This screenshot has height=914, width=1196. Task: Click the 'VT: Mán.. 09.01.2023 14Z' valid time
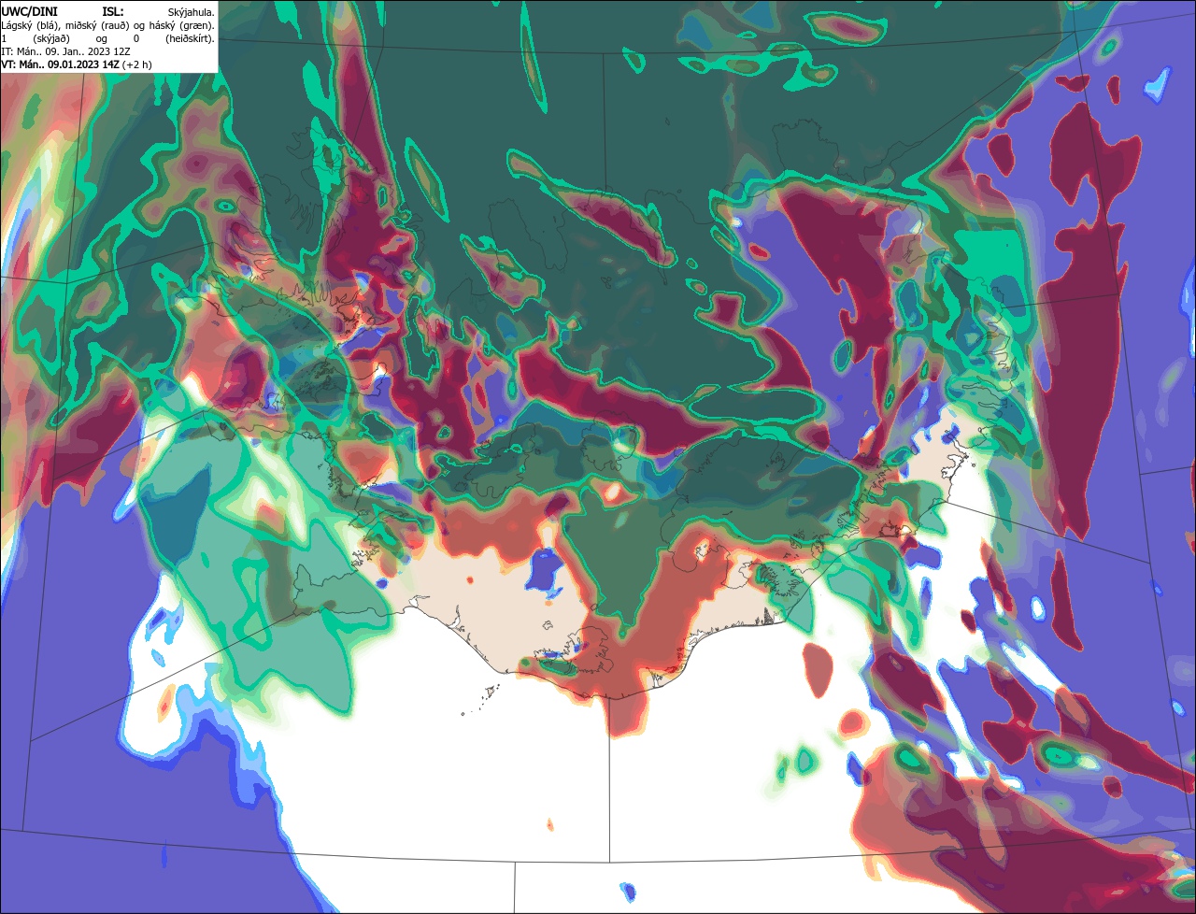click(60, 64)
